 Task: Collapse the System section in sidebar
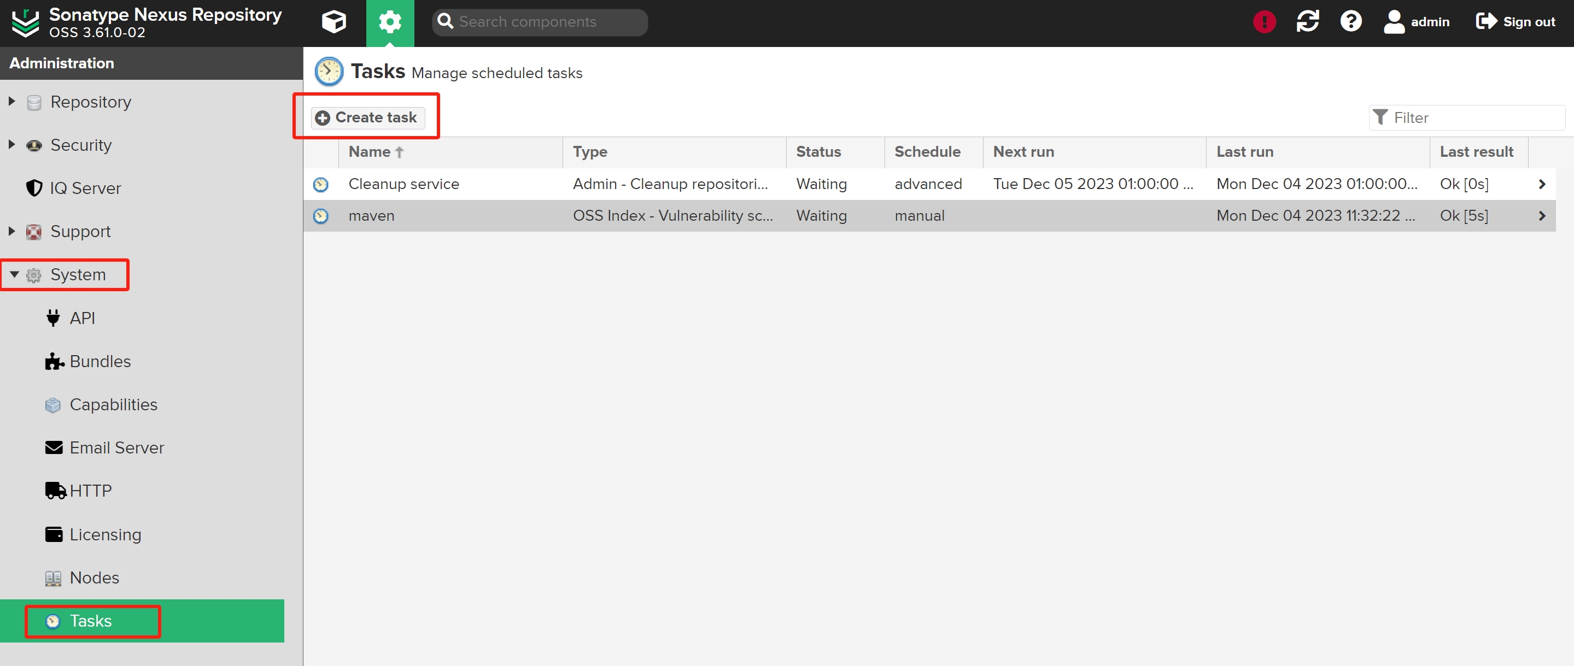pos(14,275)
